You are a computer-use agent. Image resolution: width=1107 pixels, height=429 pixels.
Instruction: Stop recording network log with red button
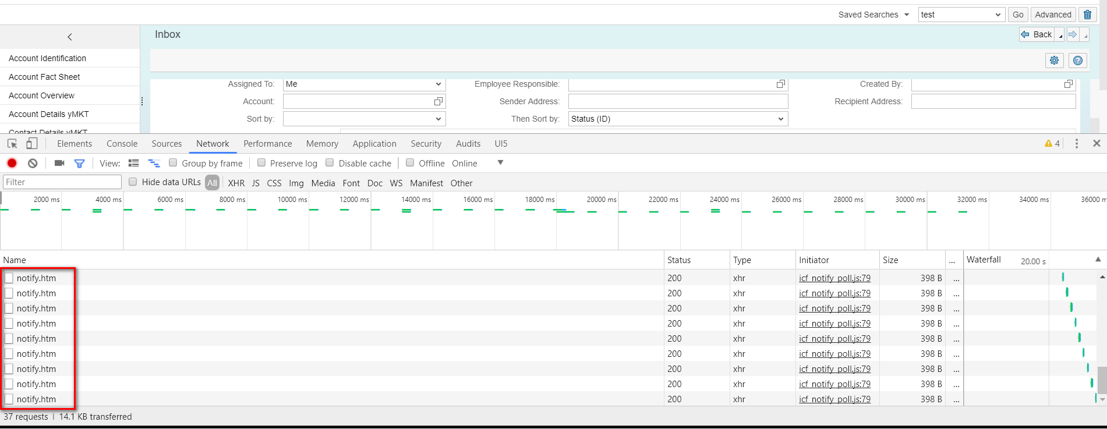point(12,163)
